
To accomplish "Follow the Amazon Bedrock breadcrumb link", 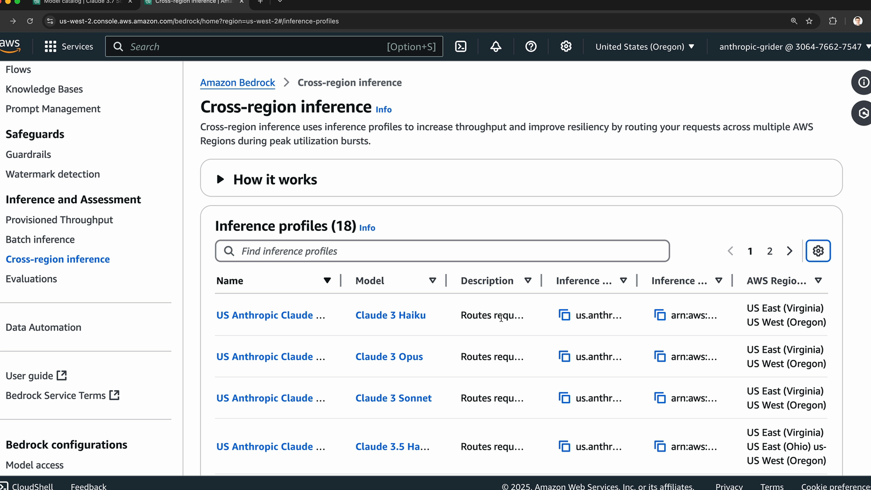I will pyautogui.click(x=238, y=83).
